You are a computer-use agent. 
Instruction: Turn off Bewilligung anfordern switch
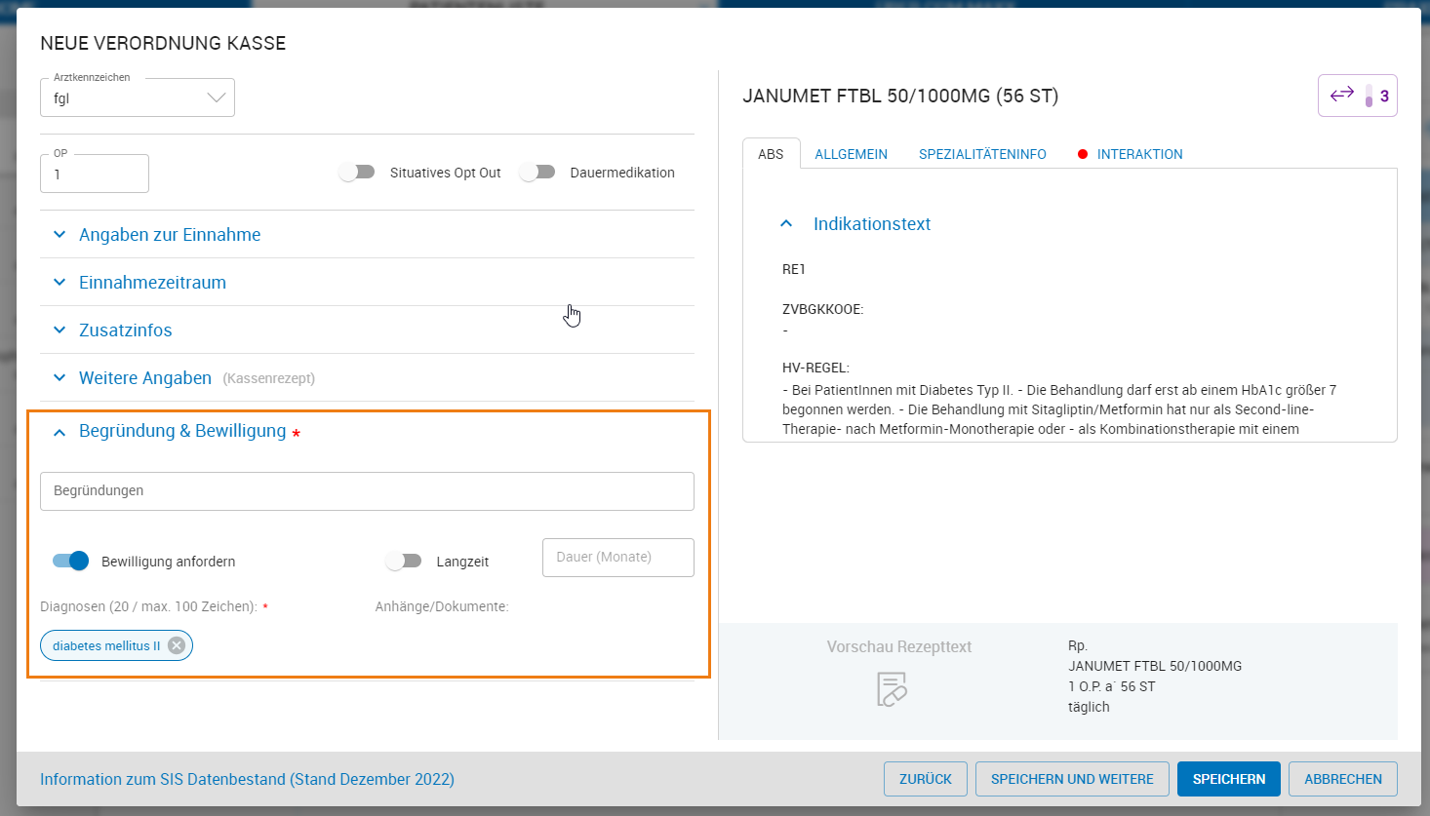point(71,561)
